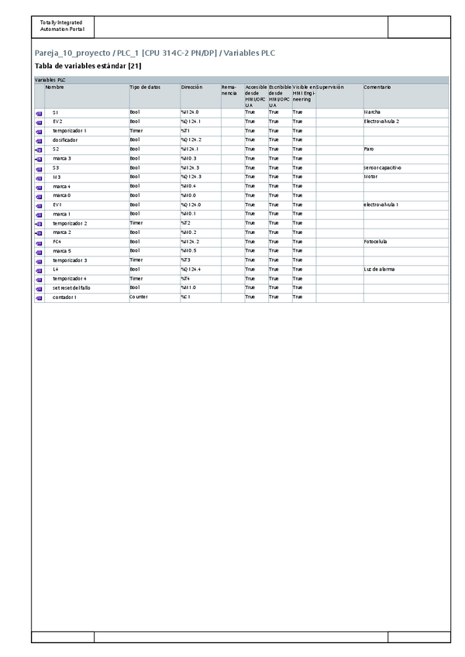The height and width of the screenshot is (657, 465).
Task: Click the tag icon beside EV2
Action: click(x=39, y=122)
